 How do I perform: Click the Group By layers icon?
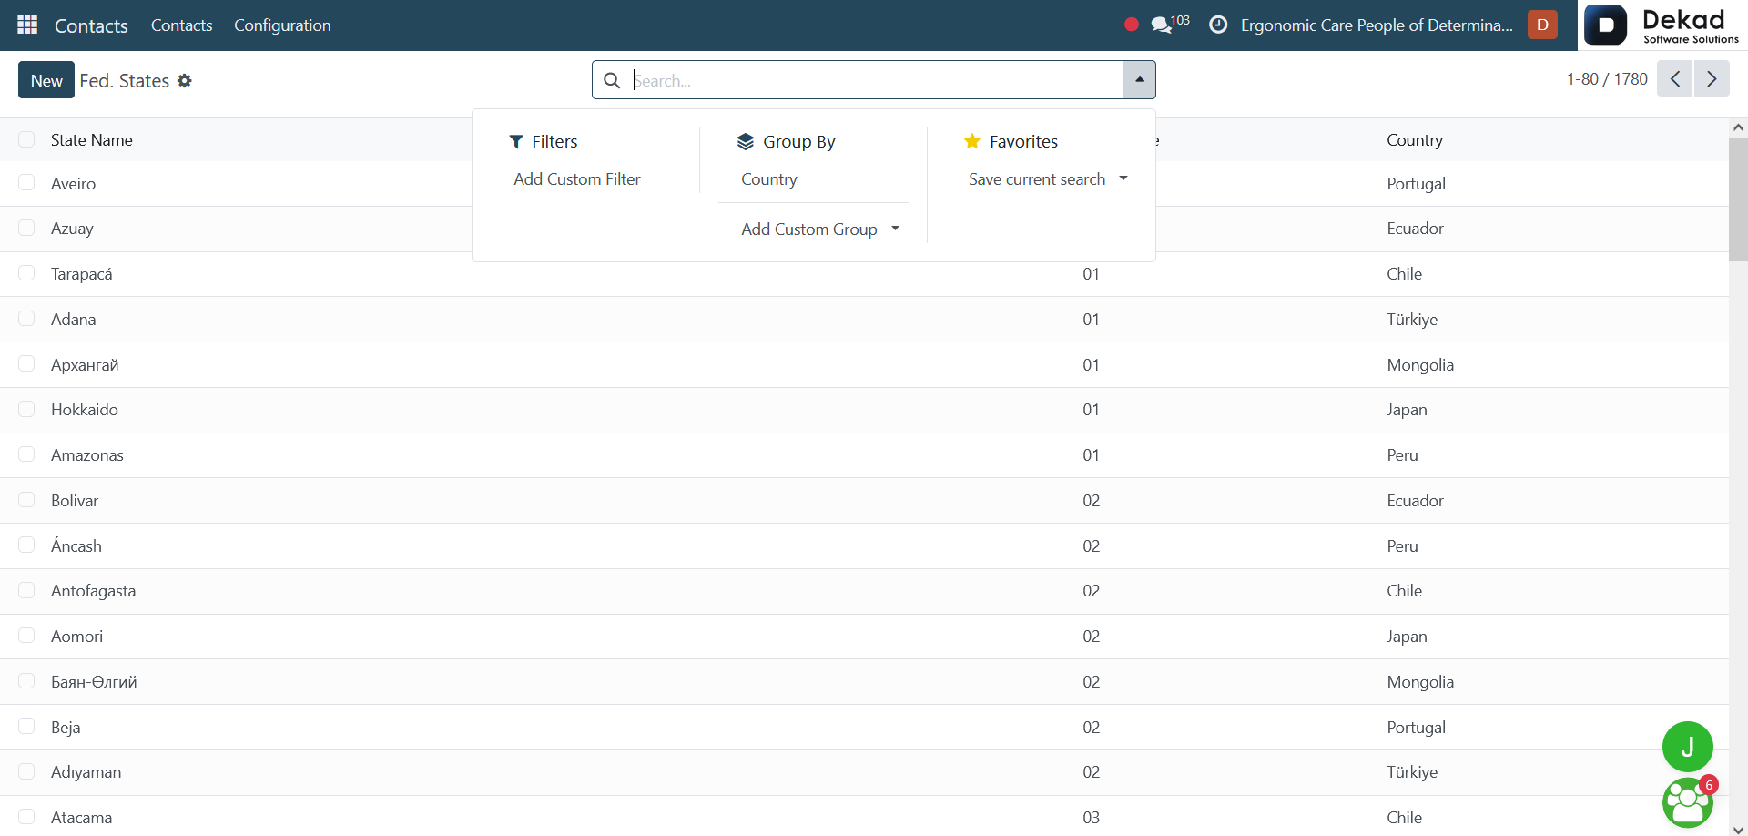[x=746, y=141]
